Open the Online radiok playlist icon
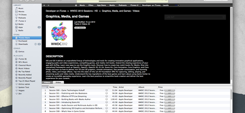 coord(17,84)
